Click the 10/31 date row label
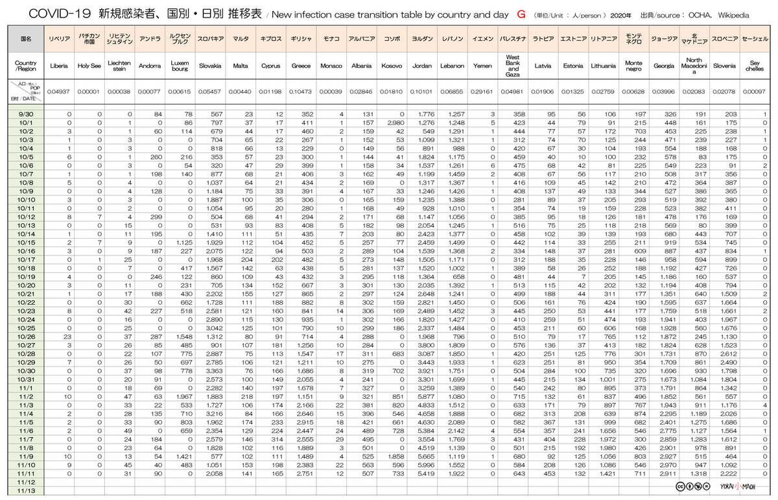 pyautogui.click(x=25, y=379)
